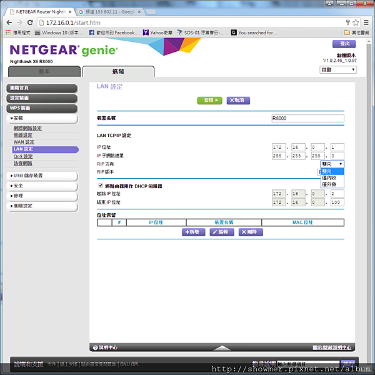Expand the administration section
375x375 pixels.
(x=42, y=196)
